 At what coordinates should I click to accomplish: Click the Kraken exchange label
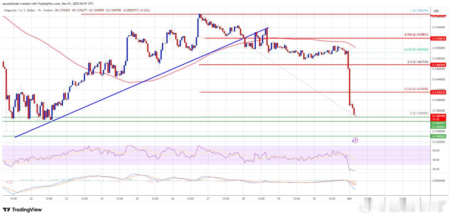(x=48, y=10)
